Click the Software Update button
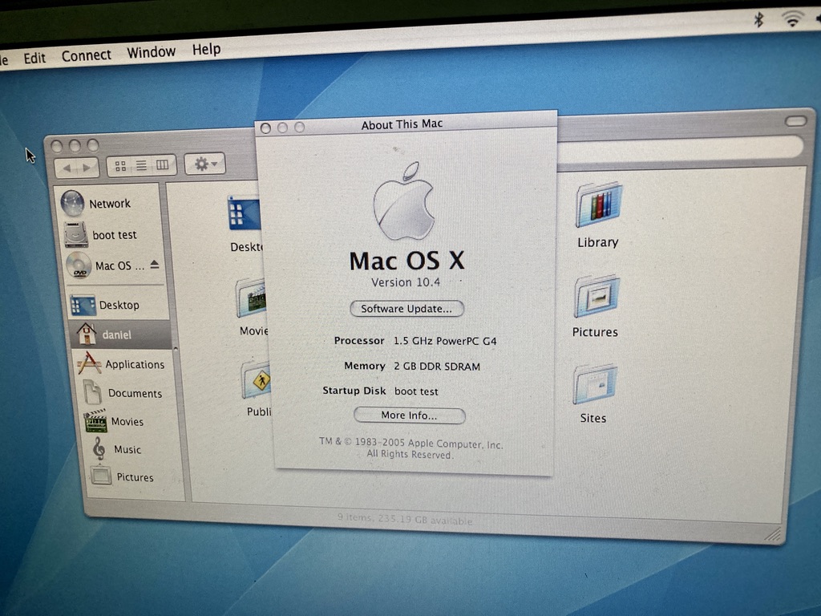The height and width of the screenshot is (616, 821). click(406, 309)
